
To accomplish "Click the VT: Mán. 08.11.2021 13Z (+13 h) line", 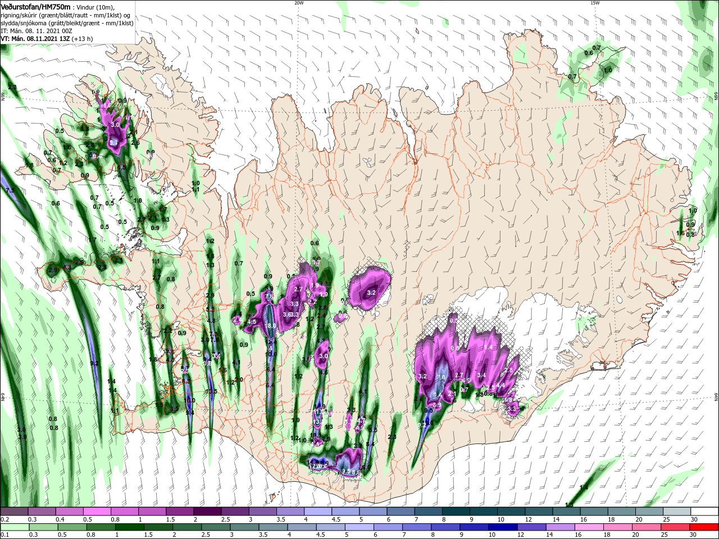I will point(47,39).
